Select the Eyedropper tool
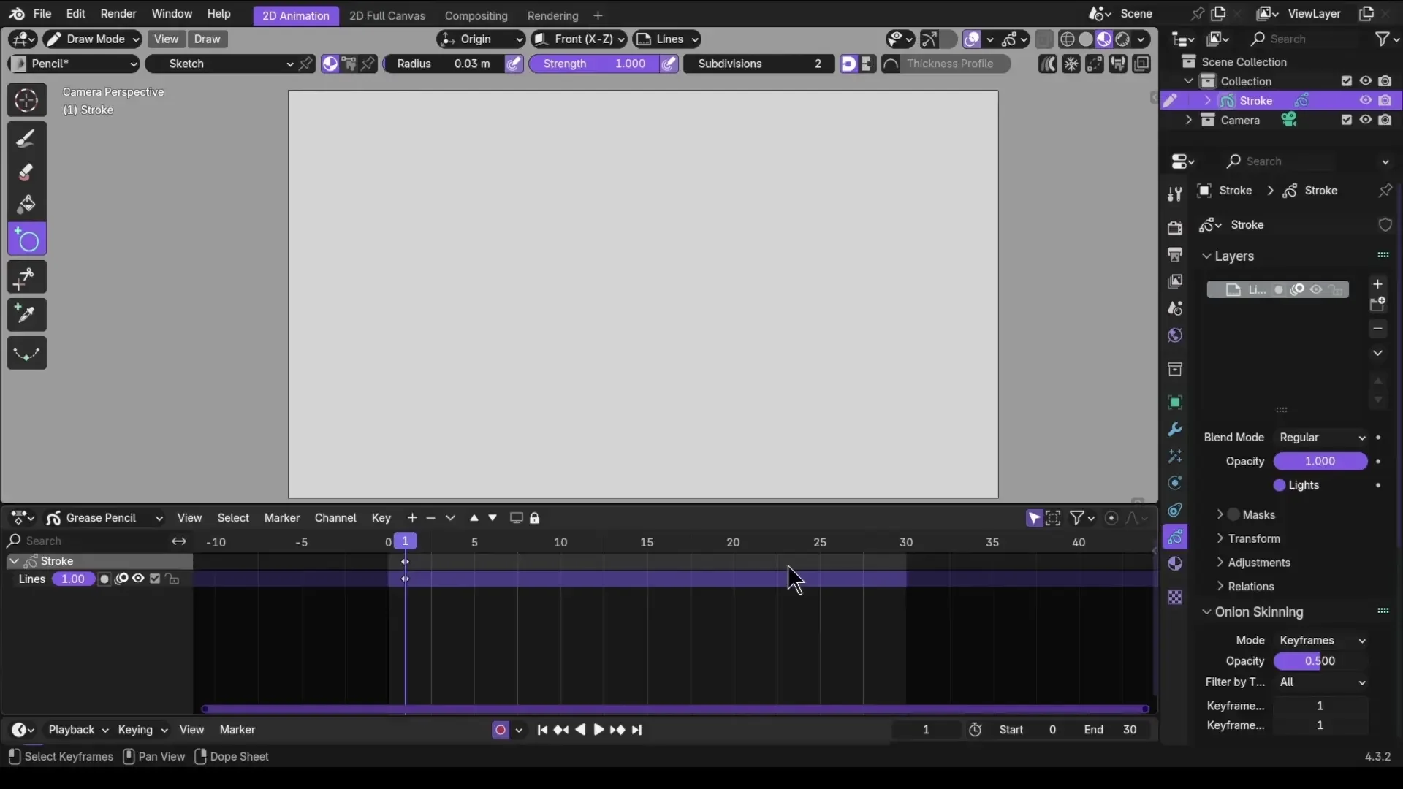The width and height of the screenshot is (1403, 789). (26, 315)
